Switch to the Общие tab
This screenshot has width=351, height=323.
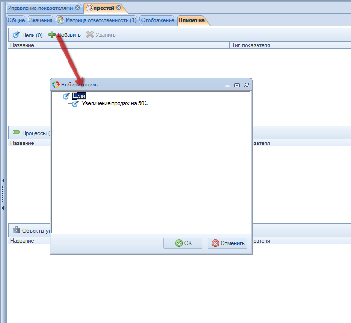16,20
